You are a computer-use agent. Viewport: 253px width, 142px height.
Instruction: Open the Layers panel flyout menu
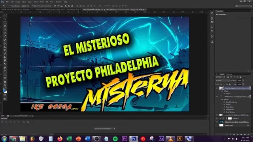click(x=251, y=74)
